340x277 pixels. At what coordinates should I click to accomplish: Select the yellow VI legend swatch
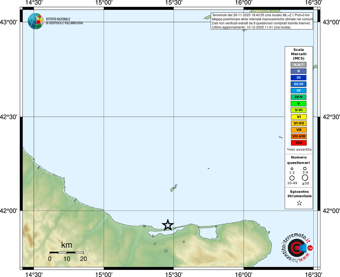(x=299, y=117)
